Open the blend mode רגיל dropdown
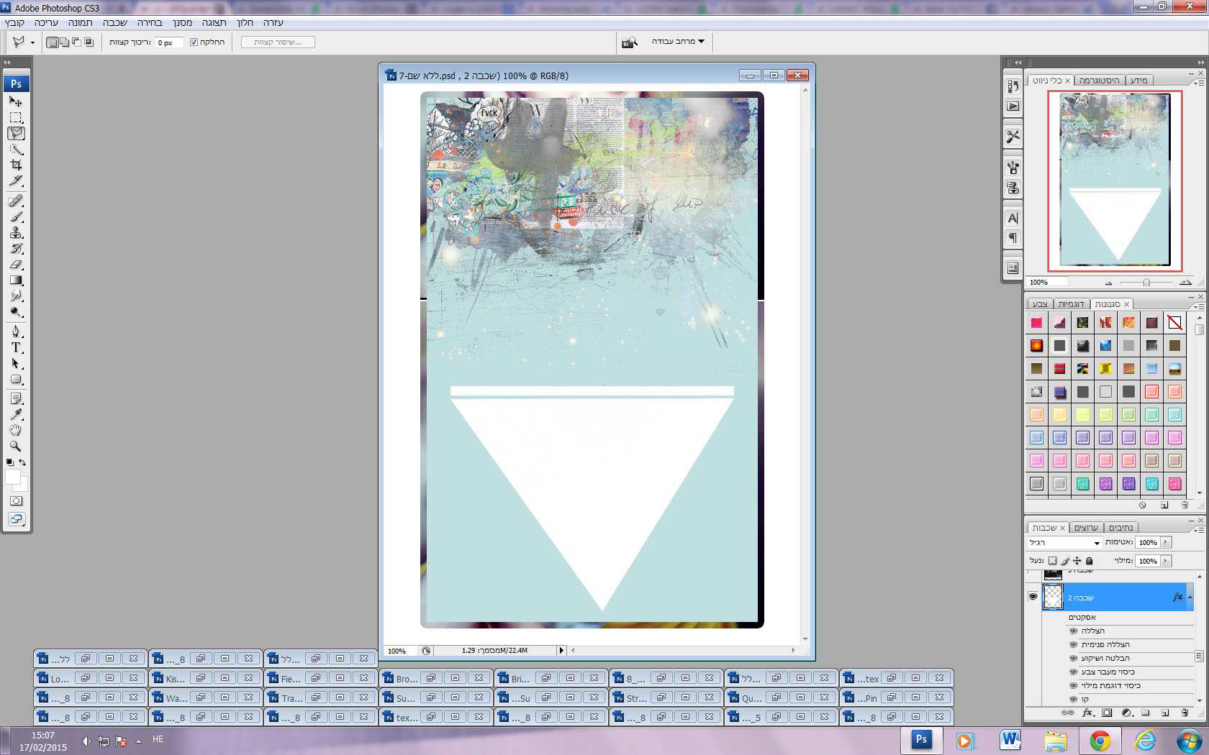The height and width of the screenshot is (755, 1209). (1064, 543)
